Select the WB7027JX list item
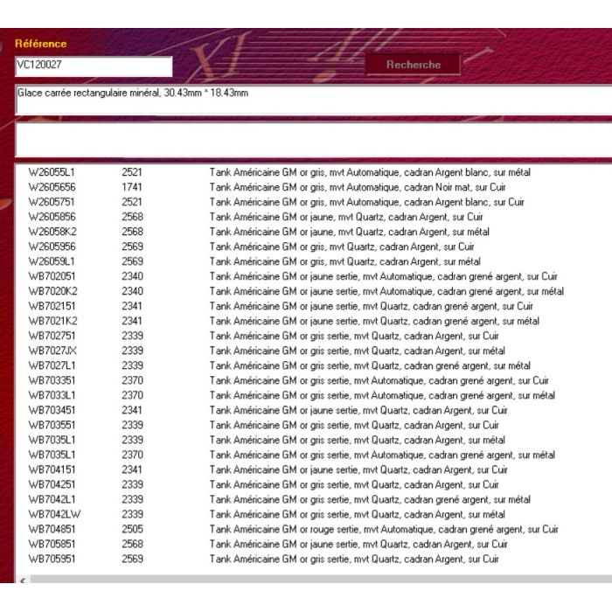This screenshot has width=612, height=612. (52, 351)
